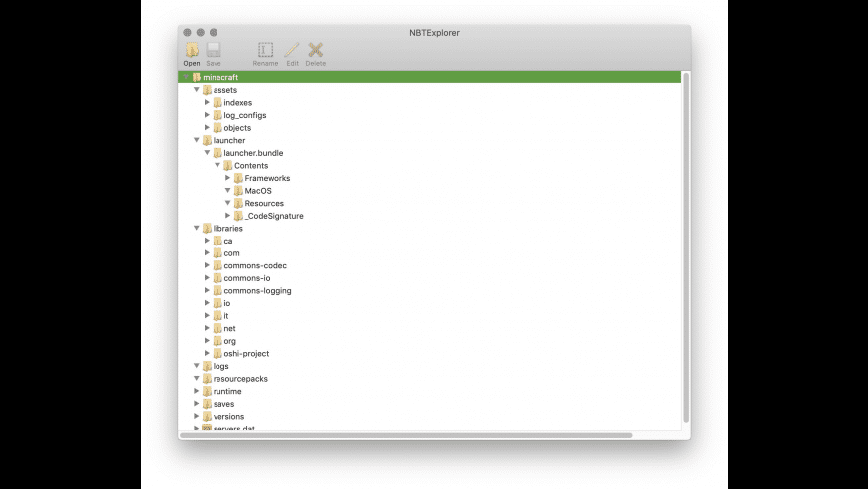This screenshot has width=868, height=489.
Task: Click the folder icon beside Resources
Action: pos(238,203)
